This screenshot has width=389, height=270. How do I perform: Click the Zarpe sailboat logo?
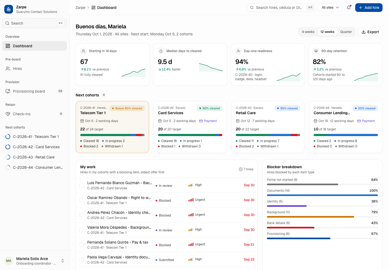click(x=9, y=9)
